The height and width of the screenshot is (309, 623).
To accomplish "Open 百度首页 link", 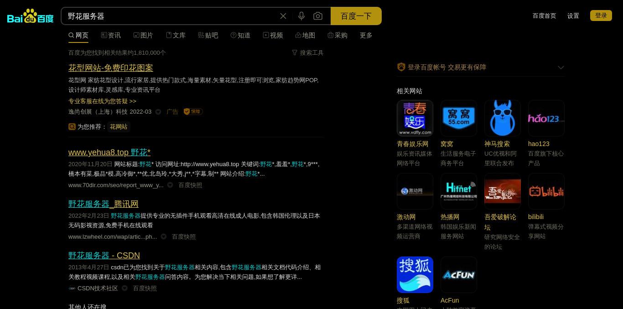I will point(545,16).
